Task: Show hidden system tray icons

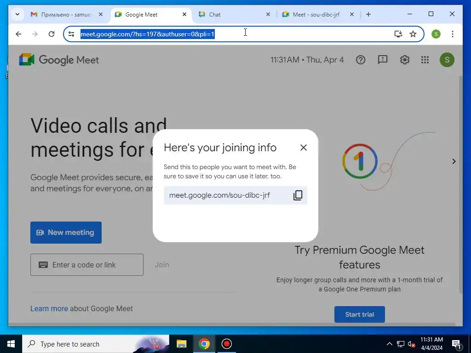Action: click(x=389, y=344)
